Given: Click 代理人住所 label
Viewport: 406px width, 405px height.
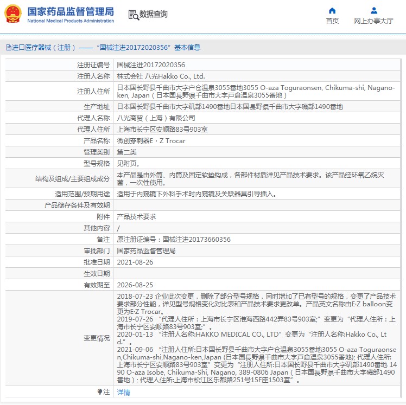Looking at the screenshot, I should 93,130.
